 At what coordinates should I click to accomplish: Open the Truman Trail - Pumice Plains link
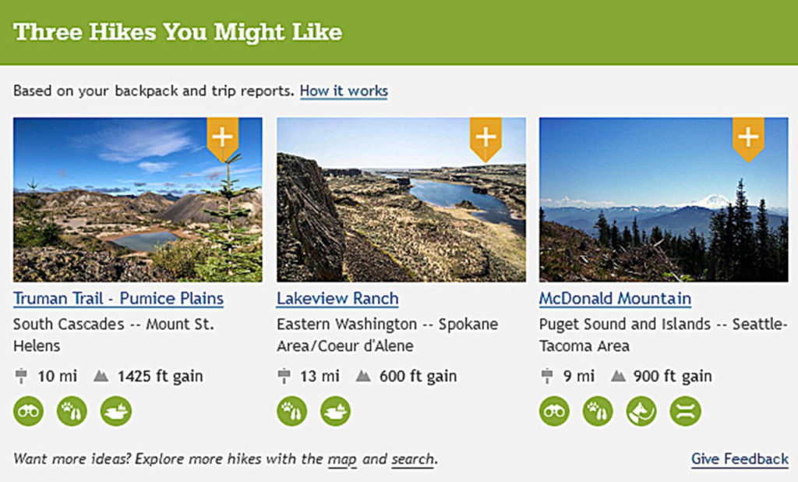point(118,299)
